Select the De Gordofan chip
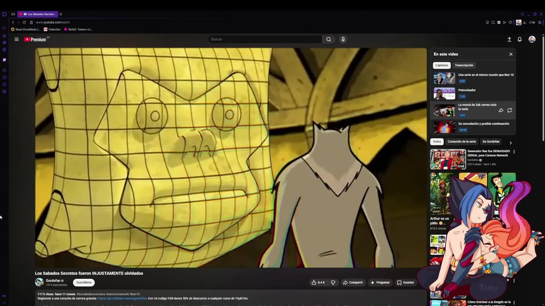The image size is (545, 306). (x=491, y=142)
